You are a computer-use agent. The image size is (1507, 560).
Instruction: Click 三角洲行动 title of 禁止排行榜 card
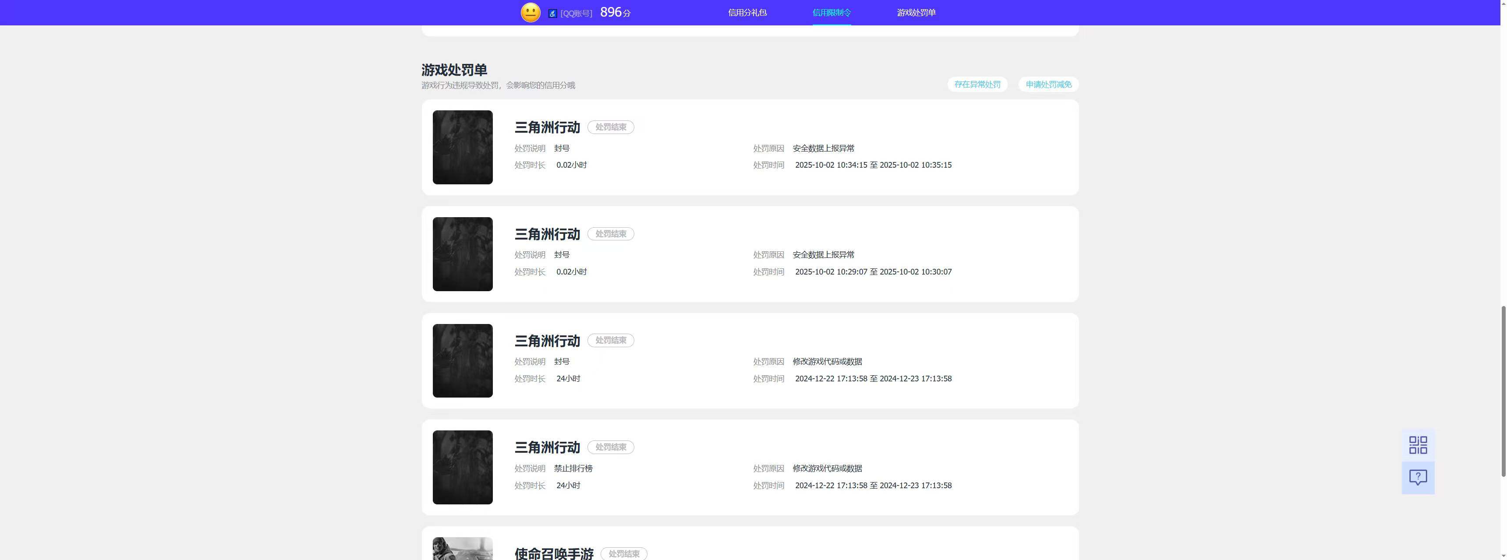click(x=547, y=447)
